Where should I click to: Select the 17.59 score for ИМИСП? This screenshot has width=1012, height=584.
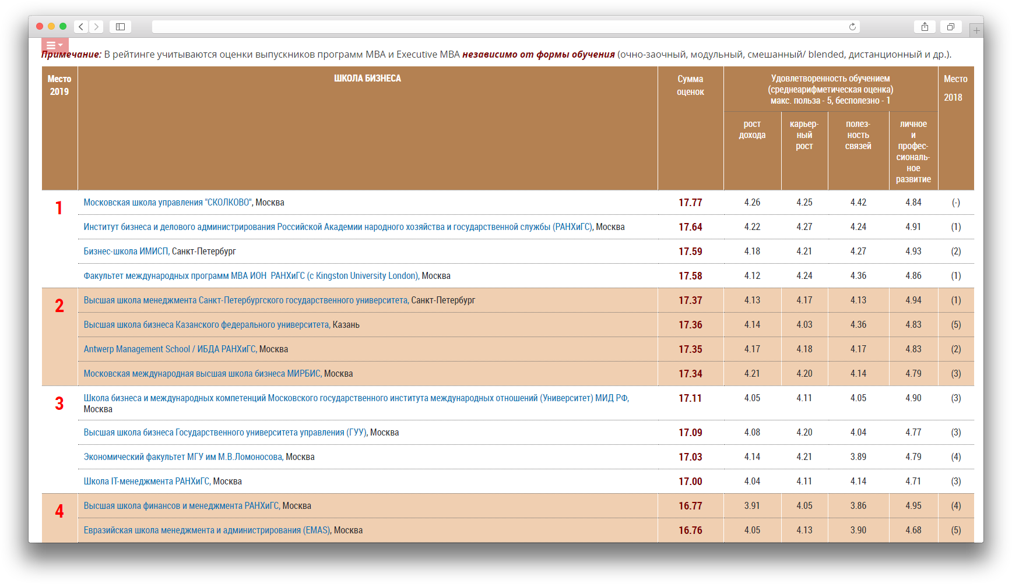pos(690,252)
